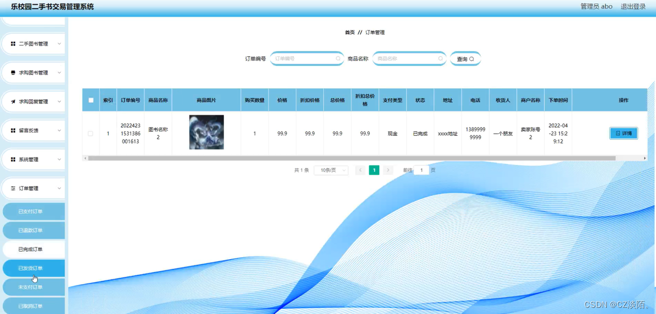Open the 10条/页 page size dropdown
656x314 pixels.
pos(331,170)
